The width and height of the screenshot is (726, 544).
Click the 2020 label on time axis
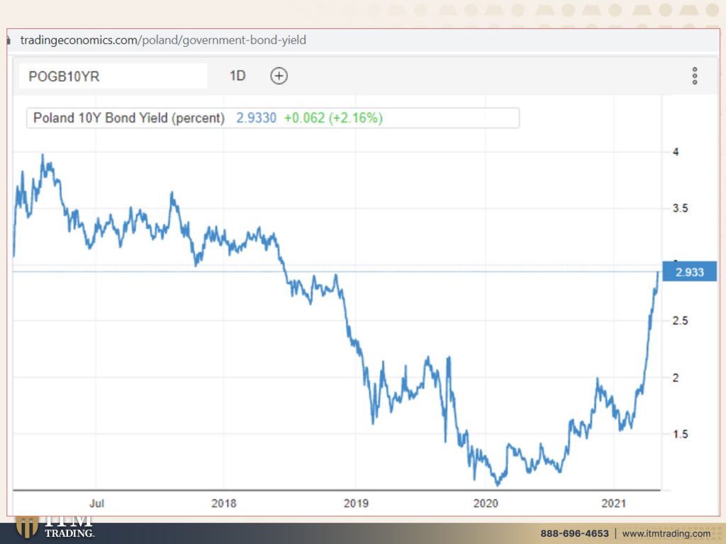(485, 504)
